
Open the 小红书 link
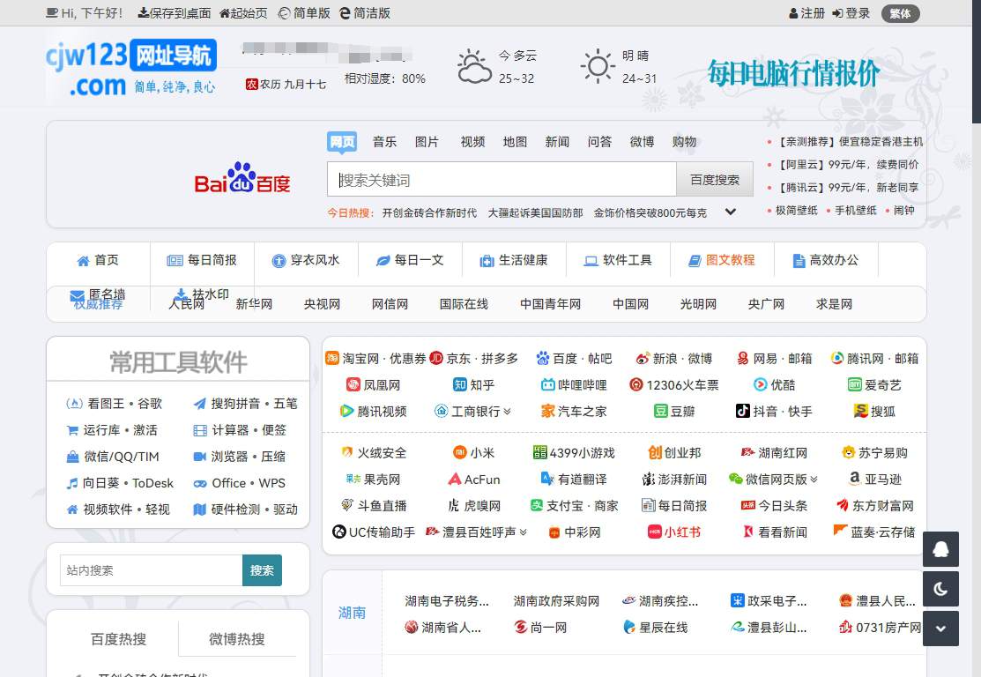click(673, 532)
